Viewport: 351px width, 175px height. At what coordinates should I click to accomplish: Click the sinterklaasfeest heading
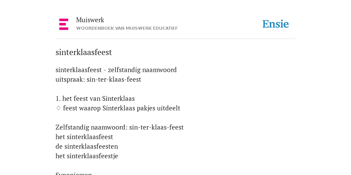(x=84, y=52)
